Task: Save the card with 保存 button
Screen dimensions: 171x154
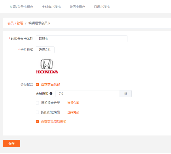Action: [12, 143]
